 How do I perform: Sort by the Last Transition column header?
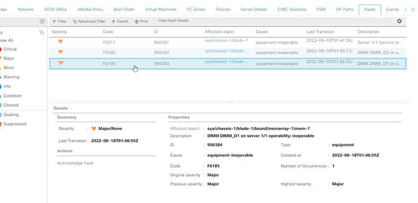pyautogui.click(x=320, y=32)
